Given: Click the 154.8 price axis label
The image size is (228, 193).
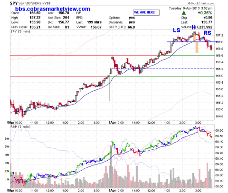Looking at the screenshot, I should (219, 116).
